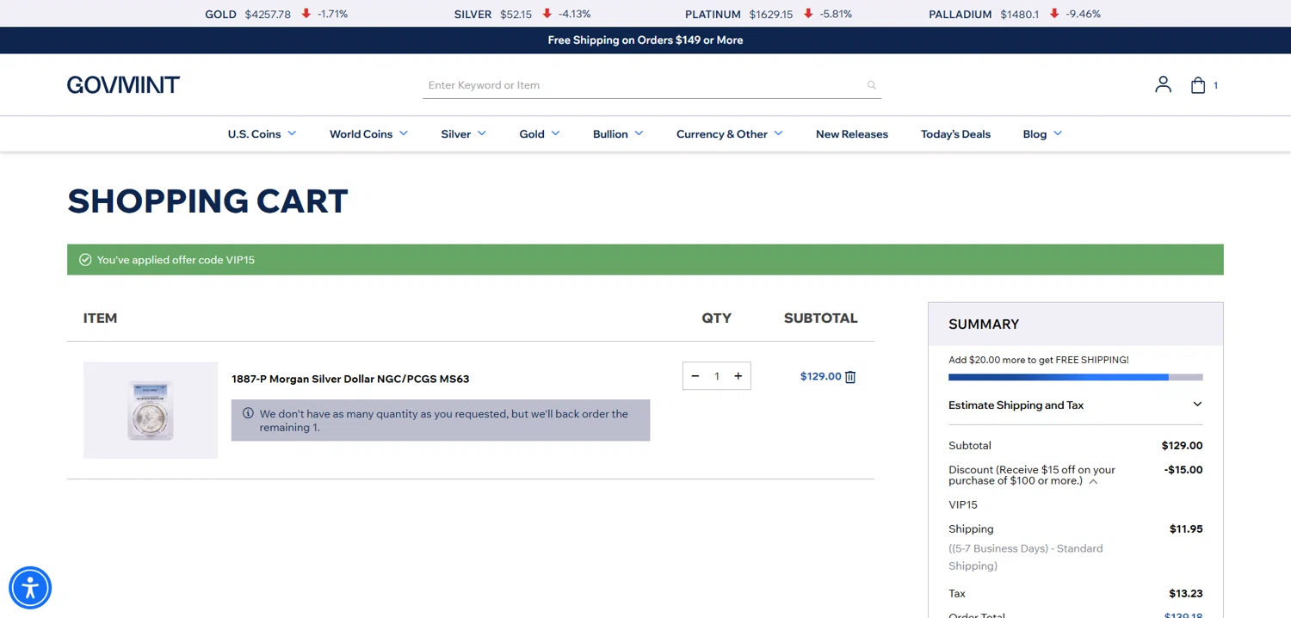Click the search magnifier icon
The image size is (1291, 618).
pyautogui.click(x=871, y=85)
